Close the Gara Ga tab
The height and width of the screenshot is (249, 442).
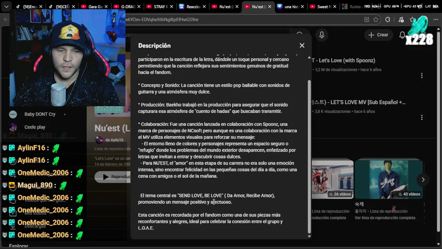[x=106, y=7]
